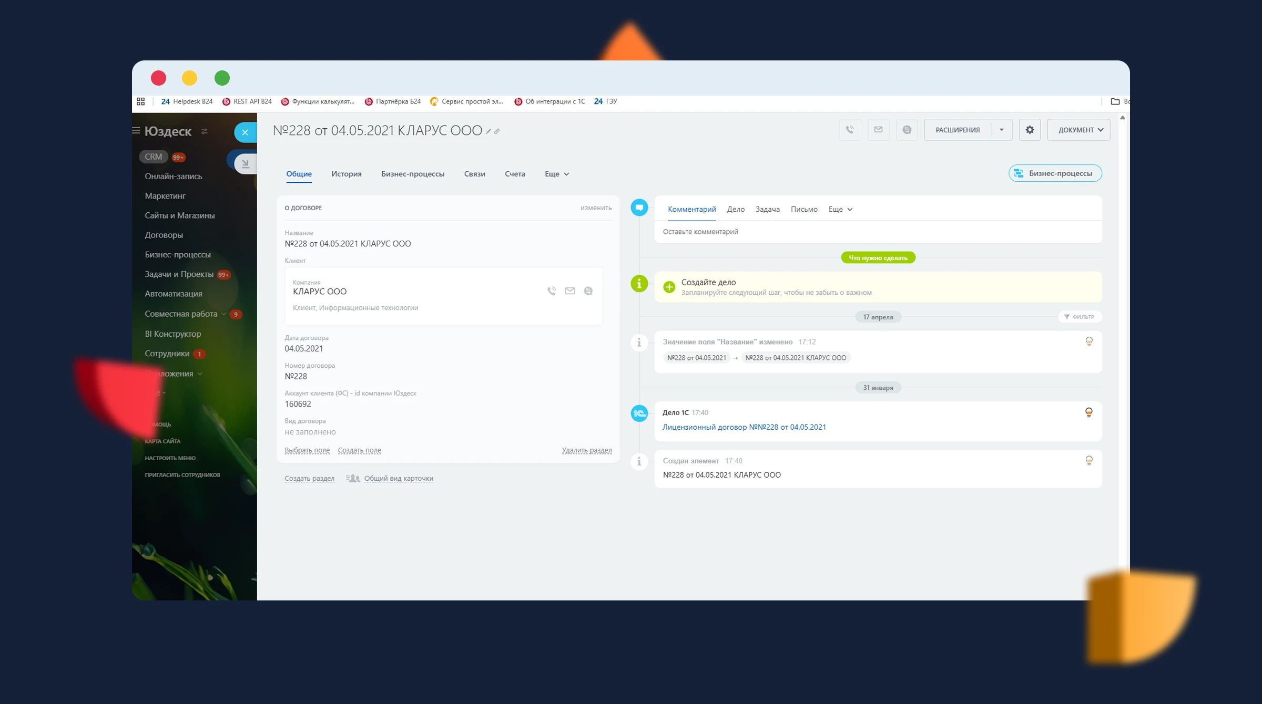Click the copy link icon next to the title
Screen dimensions: 1262x704
click(497, 131)
